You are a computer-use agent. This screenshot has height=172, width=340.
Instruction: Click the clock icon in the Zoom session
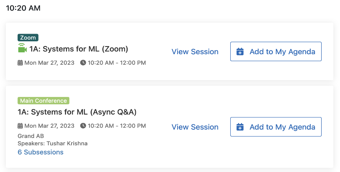coord(83,63)
